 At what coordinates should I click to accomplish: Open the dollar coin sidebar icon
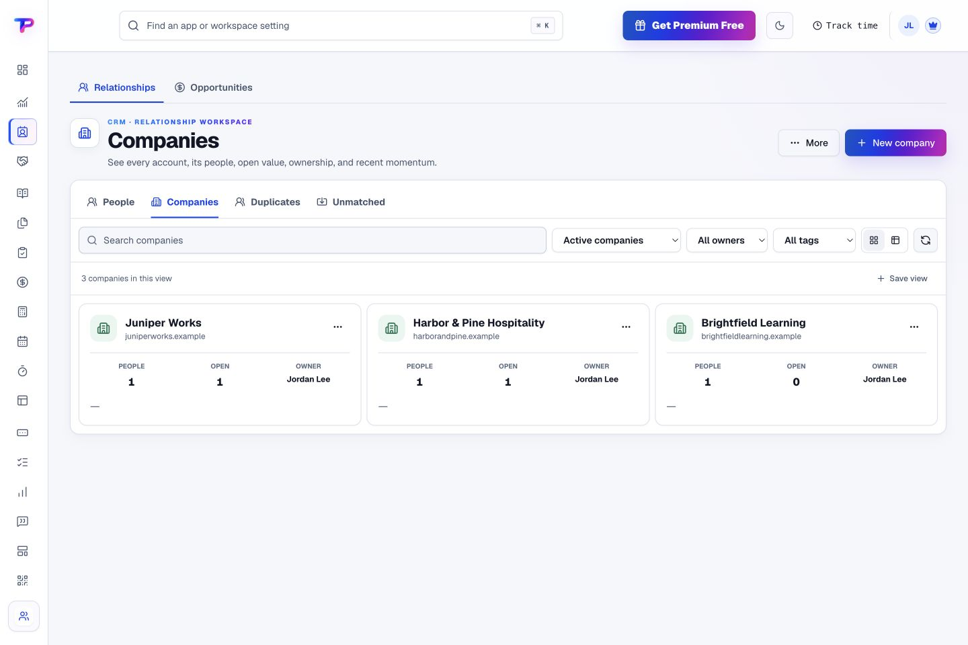22,282
